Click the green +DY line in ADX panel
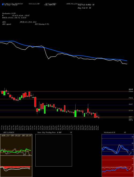134x177 pixels. 16,151
